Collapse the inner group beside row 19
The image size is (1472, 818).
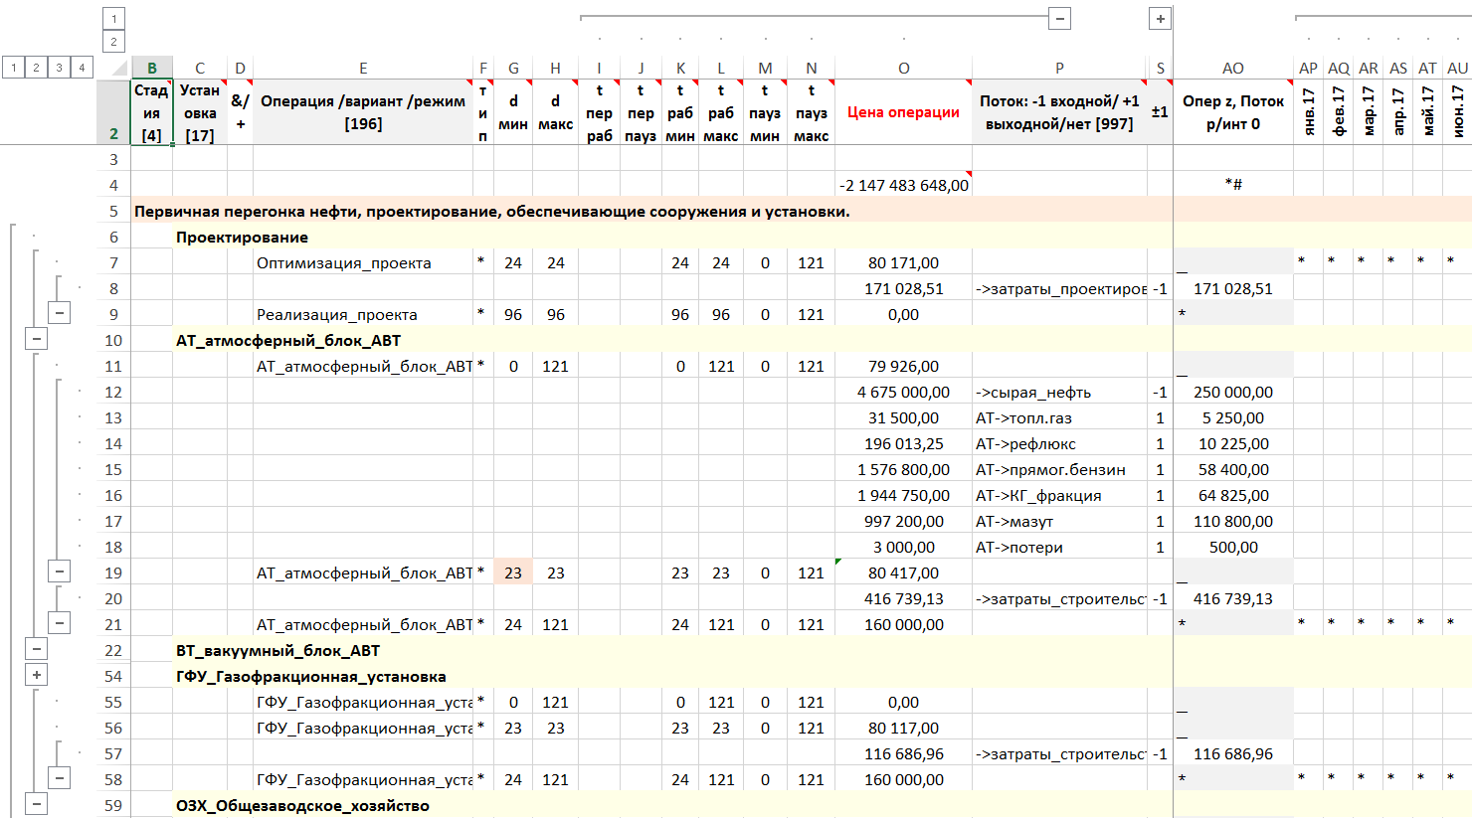pyautogui.click(x=60, y=573)
